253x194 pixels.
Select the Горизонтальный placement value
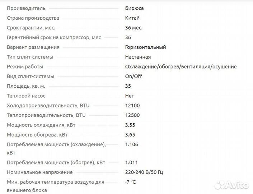pyautogui.click(x=145, y=47)
